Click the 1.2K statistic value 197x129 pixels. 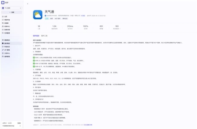tap(55, 26)
